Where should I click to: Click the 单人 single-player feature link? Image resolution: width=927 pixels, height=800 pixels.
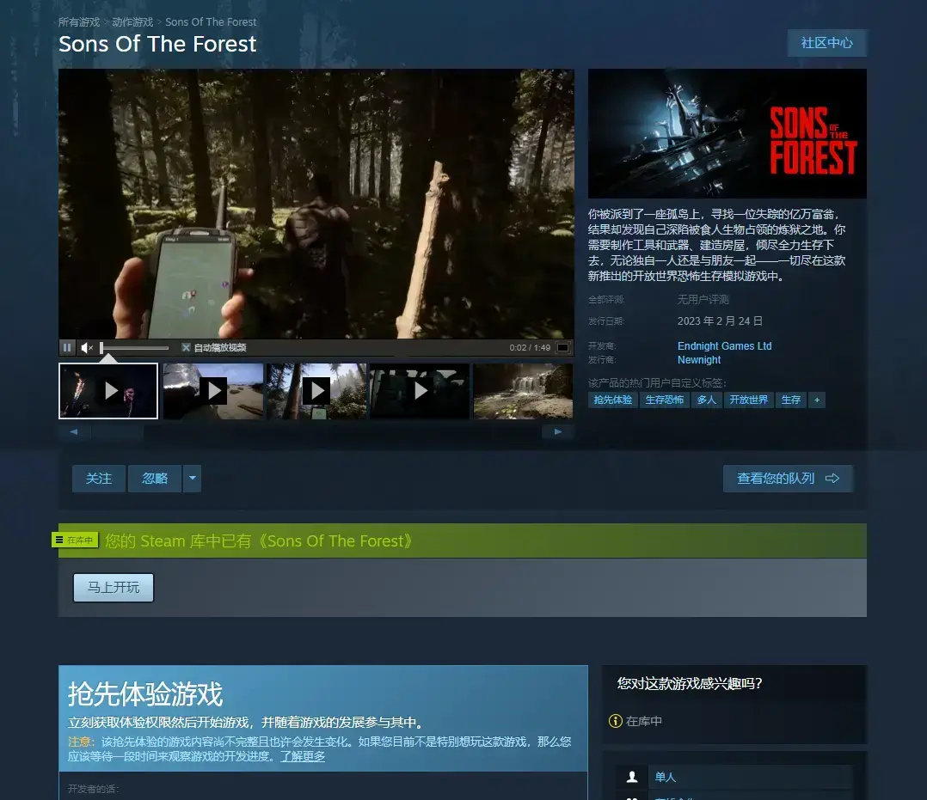pos(665,777)
